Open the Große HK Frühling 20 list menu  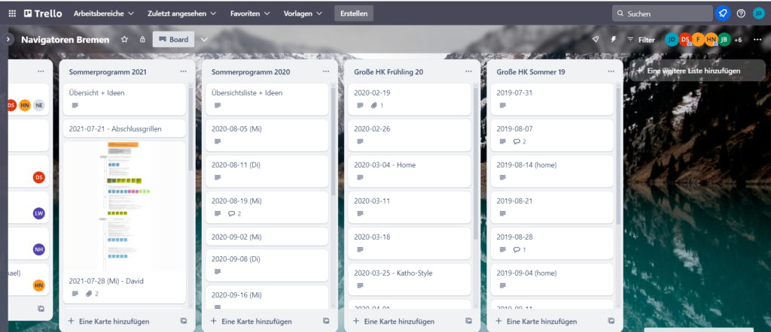point(468,71)
